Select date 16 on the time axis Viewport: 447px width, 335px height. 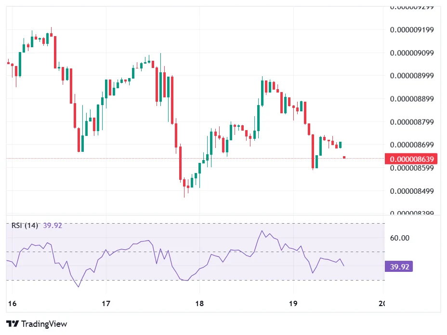13,304
